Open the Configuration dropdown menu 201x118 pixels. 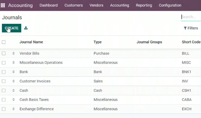point(170,5)
